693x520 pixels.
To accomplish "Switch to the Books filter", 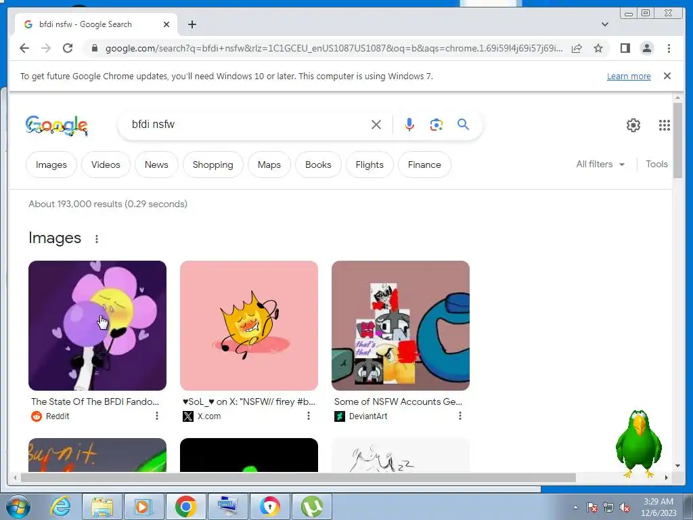I will [x=318, y=165].
